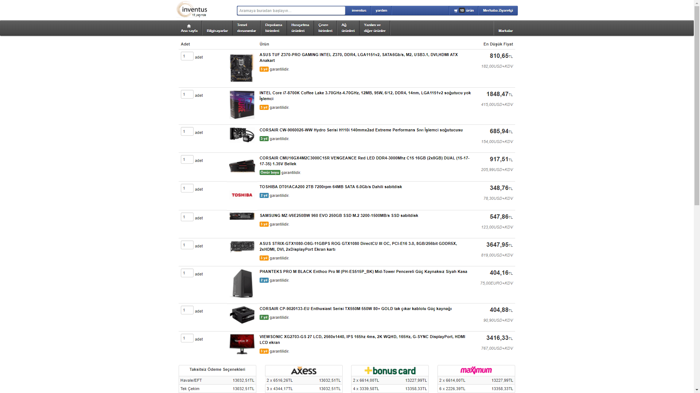The image size is (700, 393).
Task: Click the Viewsonic monitor product image
Action: (242, 344)
